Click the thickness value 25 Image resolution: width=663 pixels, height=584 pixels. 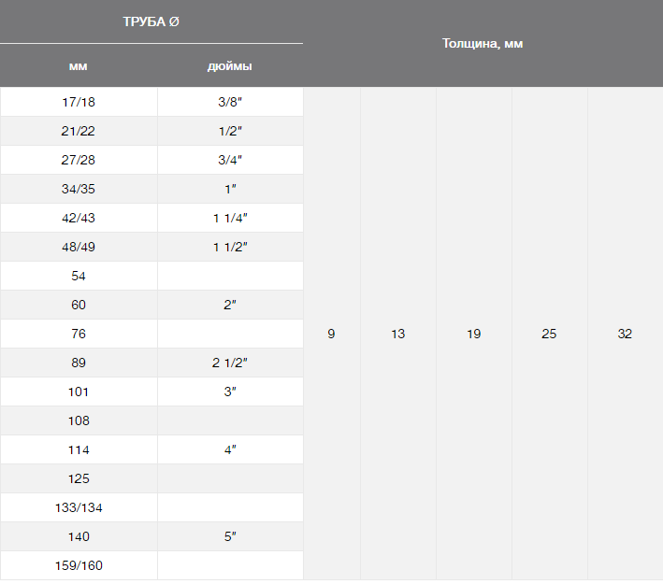coord(549,334)
